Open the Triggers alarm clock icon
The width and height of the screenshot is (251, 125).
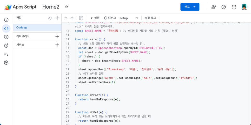(6, 46)
